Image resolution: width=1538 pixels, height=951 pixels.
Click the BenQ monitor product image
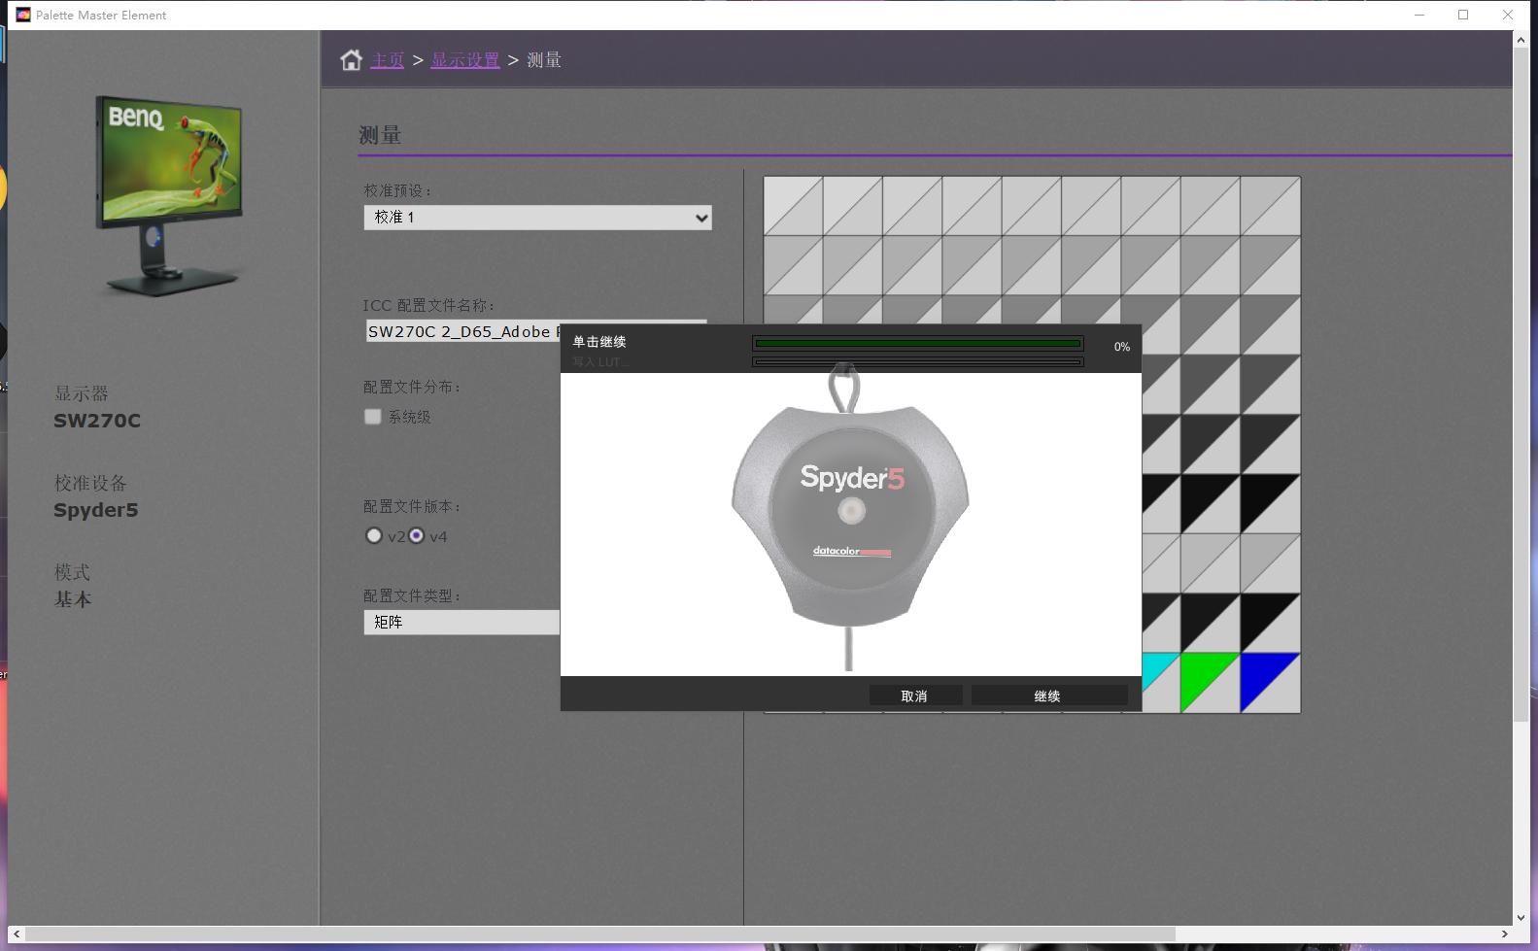click(170, 194)
